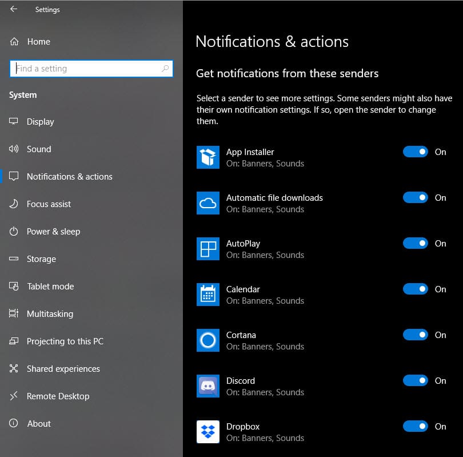This screenshot has width=463, height=457.
Task: Click the Sound speaker icon
Action: pyautogui.click(x=14, y=149)
